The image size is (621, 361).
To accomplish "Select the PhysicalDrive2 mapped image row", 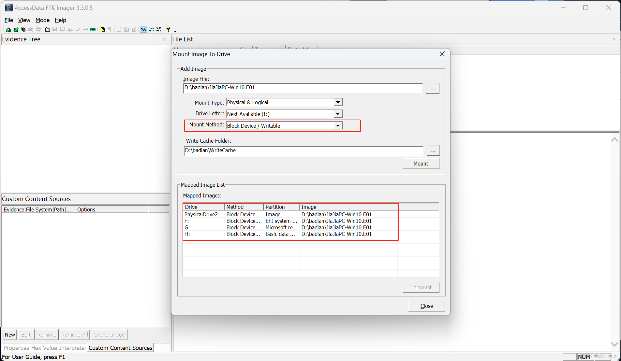I will [311, 214].
